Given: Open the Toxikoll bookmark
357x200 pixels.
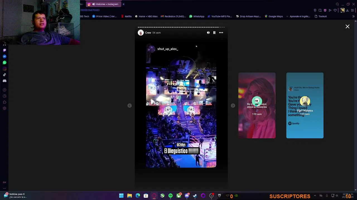Looking at the screenshot, I should 320,16.
